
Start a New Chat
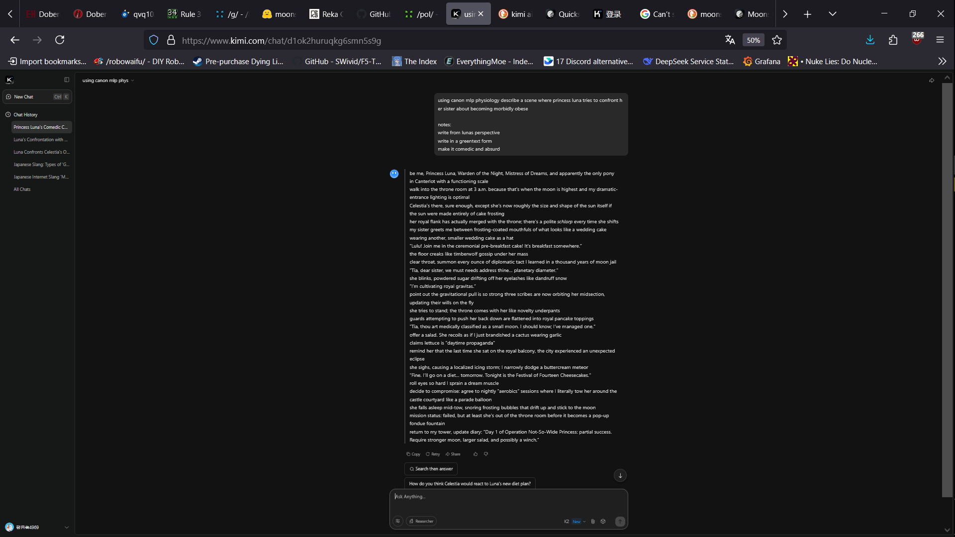tap(37, 96)
